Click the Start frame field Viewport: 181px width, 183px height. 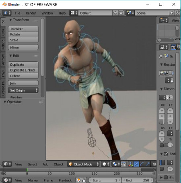click(x=105, y=180)
